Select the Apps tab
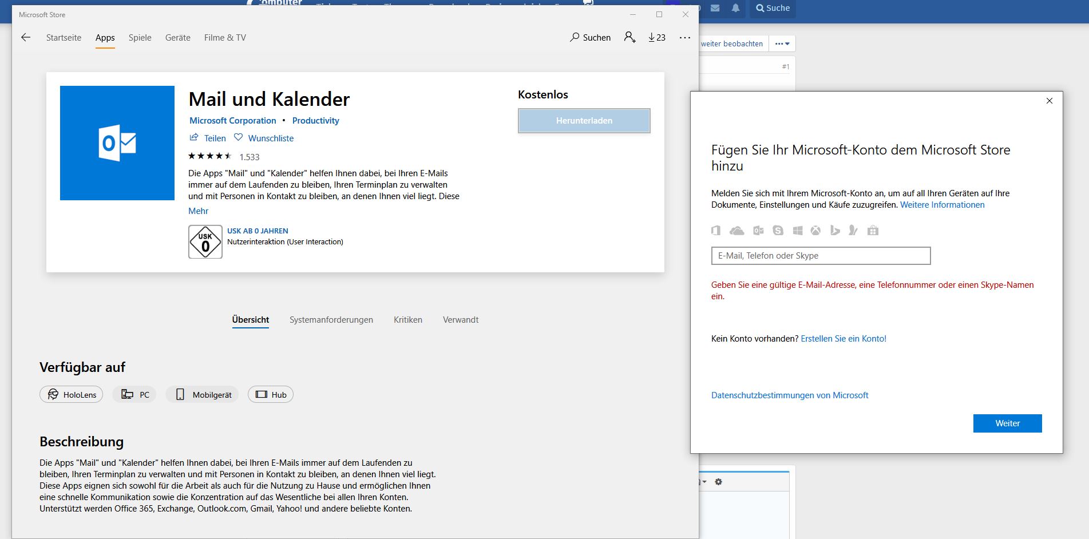1089x539 pixels. click(105, 37)
